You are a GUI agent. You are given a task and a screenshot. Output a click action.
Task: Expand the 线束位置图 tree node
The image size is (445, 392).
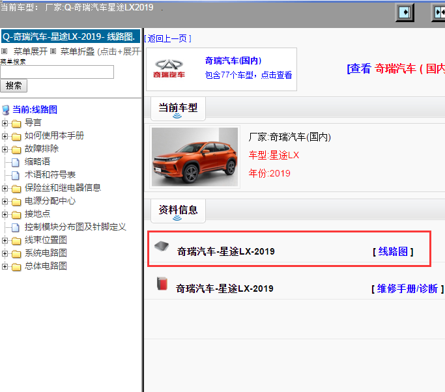click(5, 240)
